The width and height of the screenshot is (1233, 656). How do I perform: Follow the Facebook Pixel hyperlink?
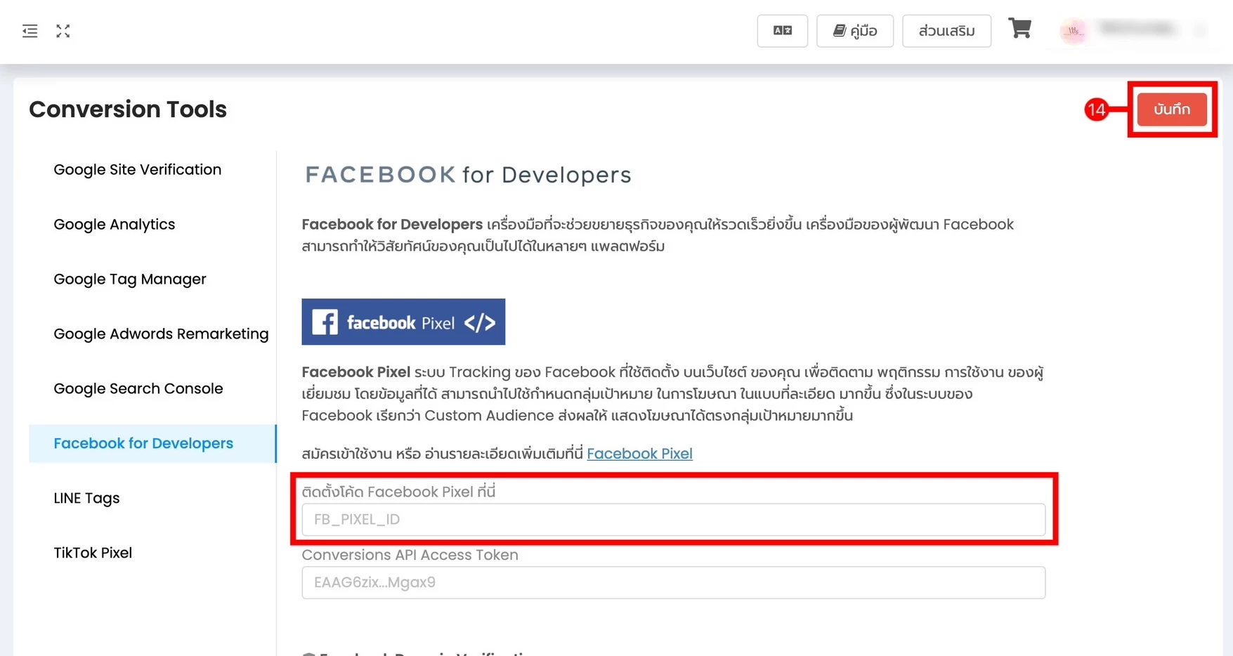[639, 454]
